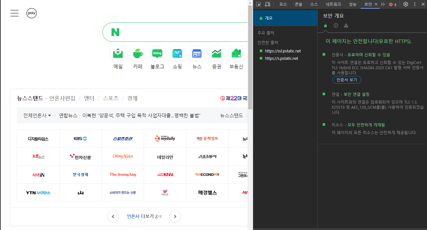This screenshot has height=230, width=427.
Task: Open KBS news logo
Action: click(x=81, y=139)
